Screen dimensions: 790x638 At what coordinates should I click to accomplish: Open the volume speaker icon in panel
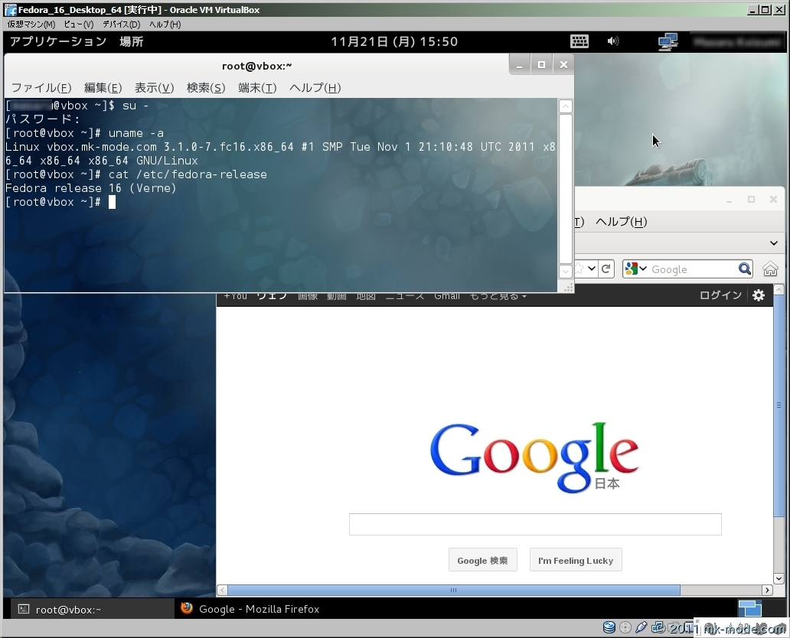[x=613, y=41]
